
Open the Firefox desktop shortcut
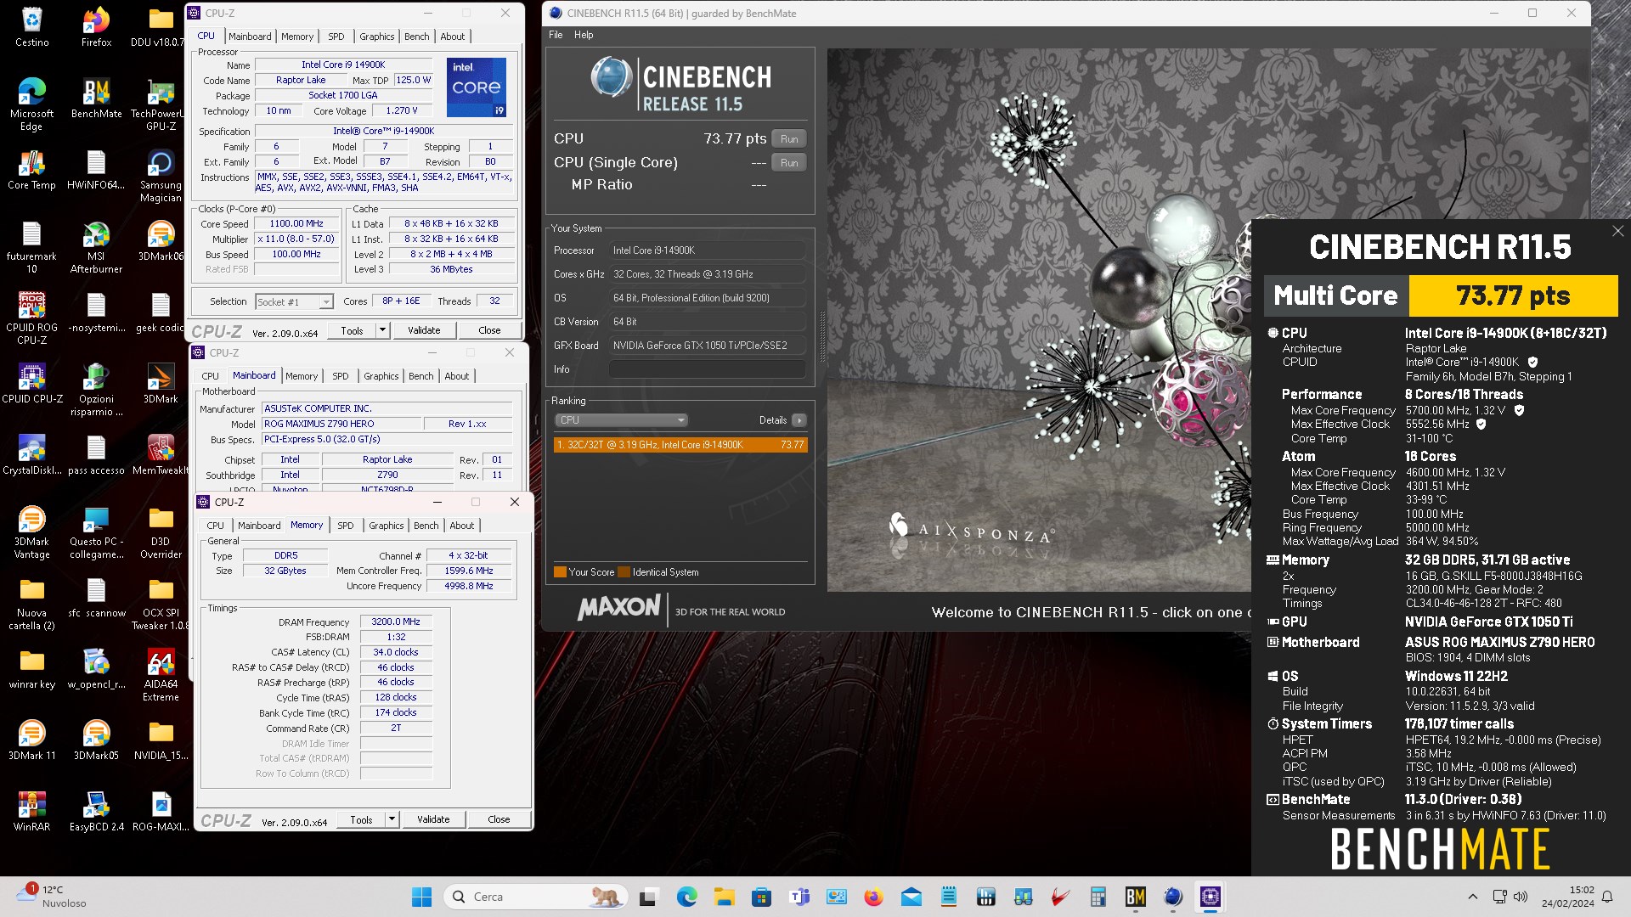[96, 26]
